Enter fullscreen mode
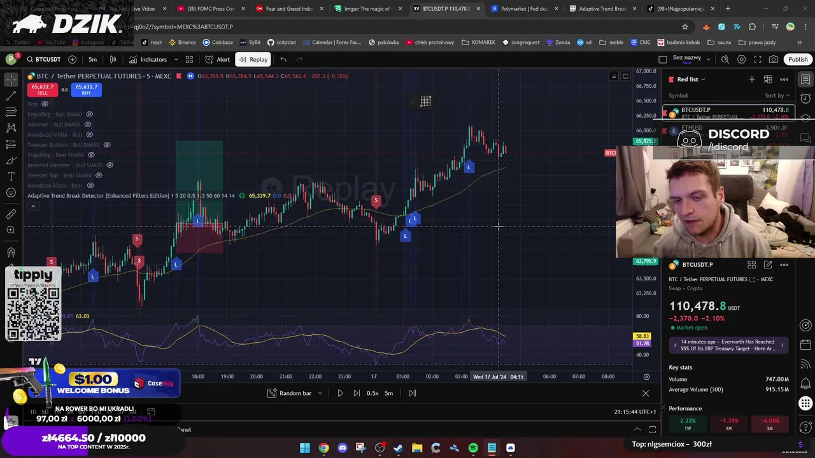815x458 pixels. [x=758, y=59]
